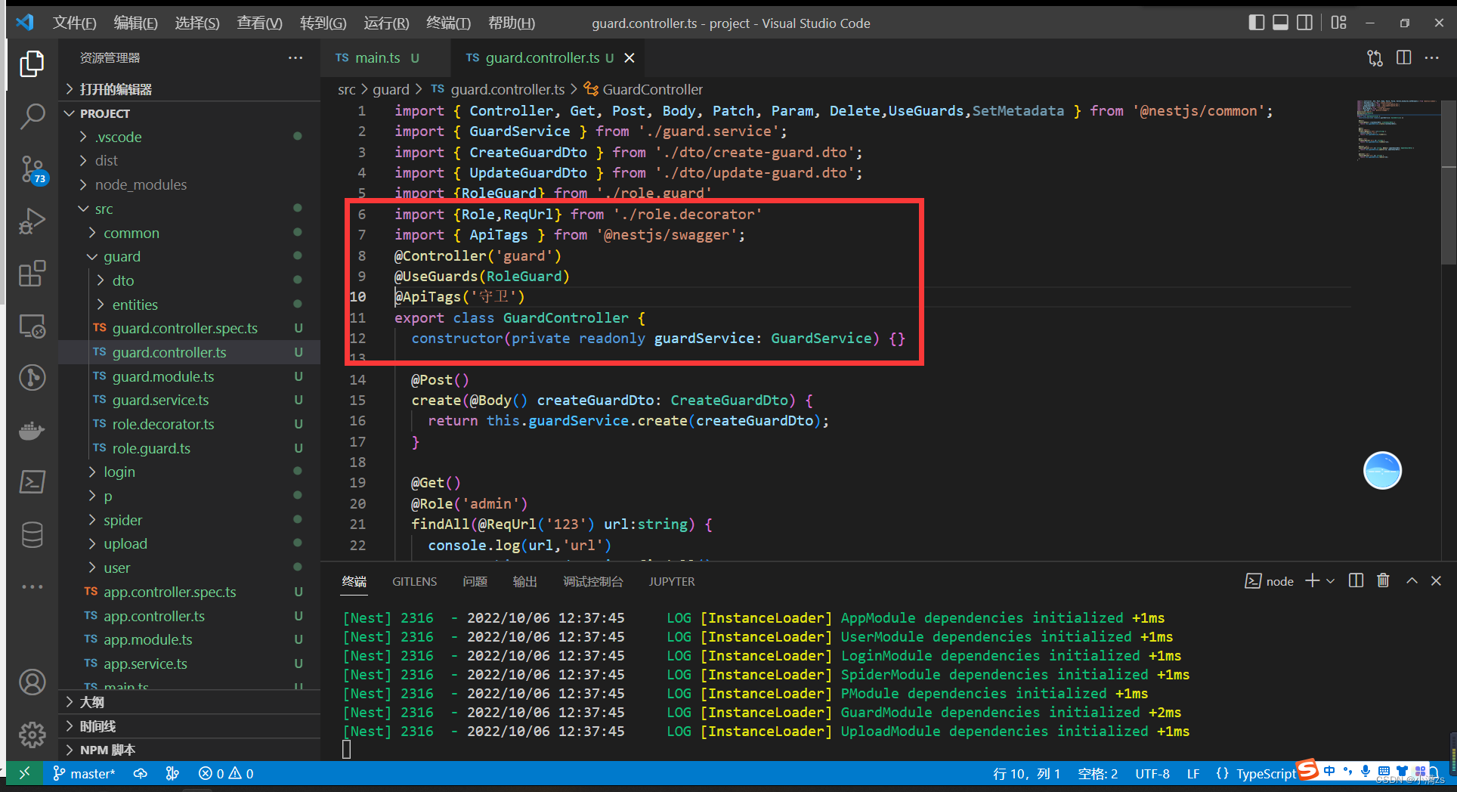Open the 终端(T) menu

[448, 23]
